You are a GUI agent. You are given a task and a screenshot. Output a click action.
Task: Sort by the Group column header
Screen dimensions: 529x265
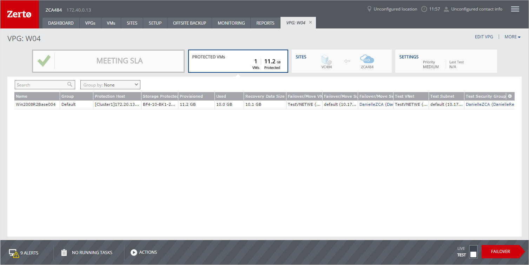coord(77,96)
